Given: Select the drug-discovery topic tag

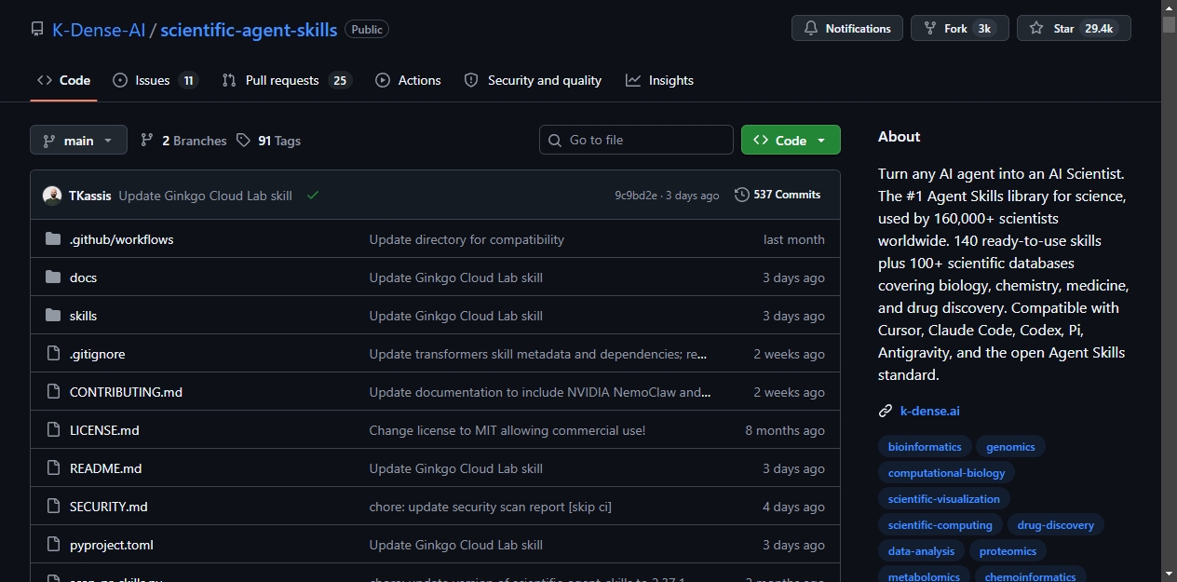Looking at the screenshot, I should (1055, 525).
